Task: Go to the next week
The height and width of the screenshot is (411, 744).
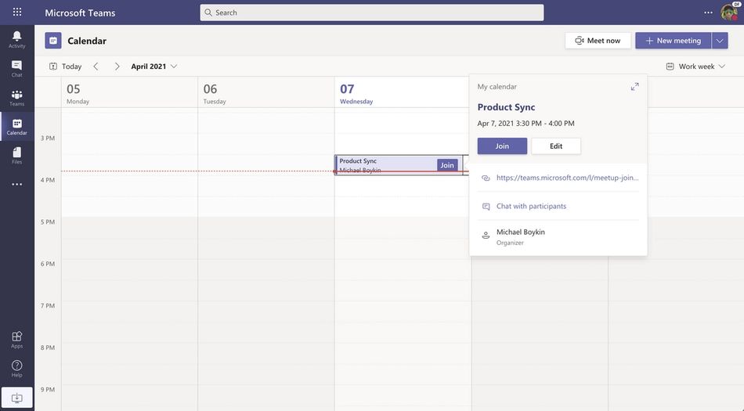Action: click(117, 67)
